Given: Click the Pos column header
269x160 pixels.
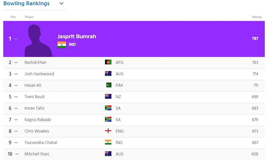Looking at the screenshot, I should 13,17.
